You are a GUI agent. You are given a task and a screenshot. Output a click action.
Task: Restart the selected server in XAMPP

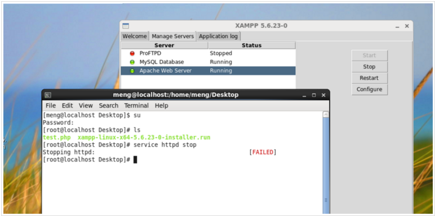click(369, 78)
